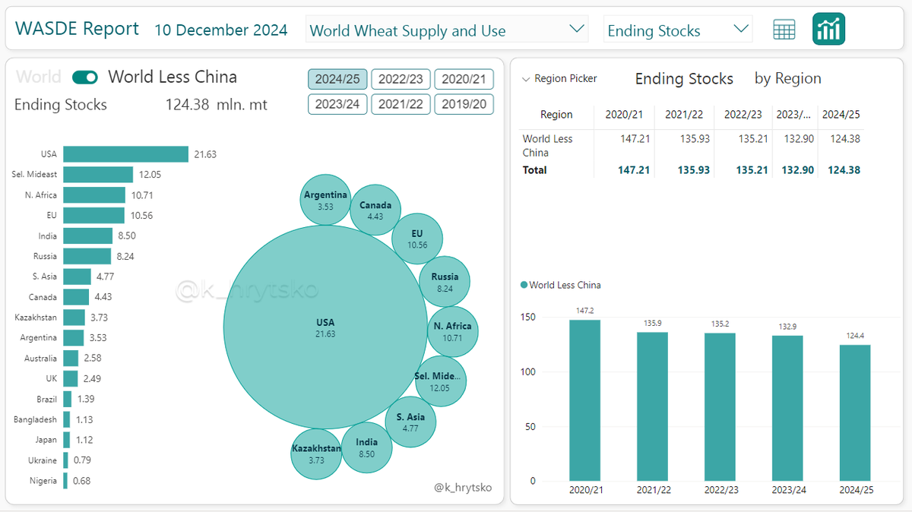Toggle the World / World Less China switch
912x512 pixels.
(84, 77)
